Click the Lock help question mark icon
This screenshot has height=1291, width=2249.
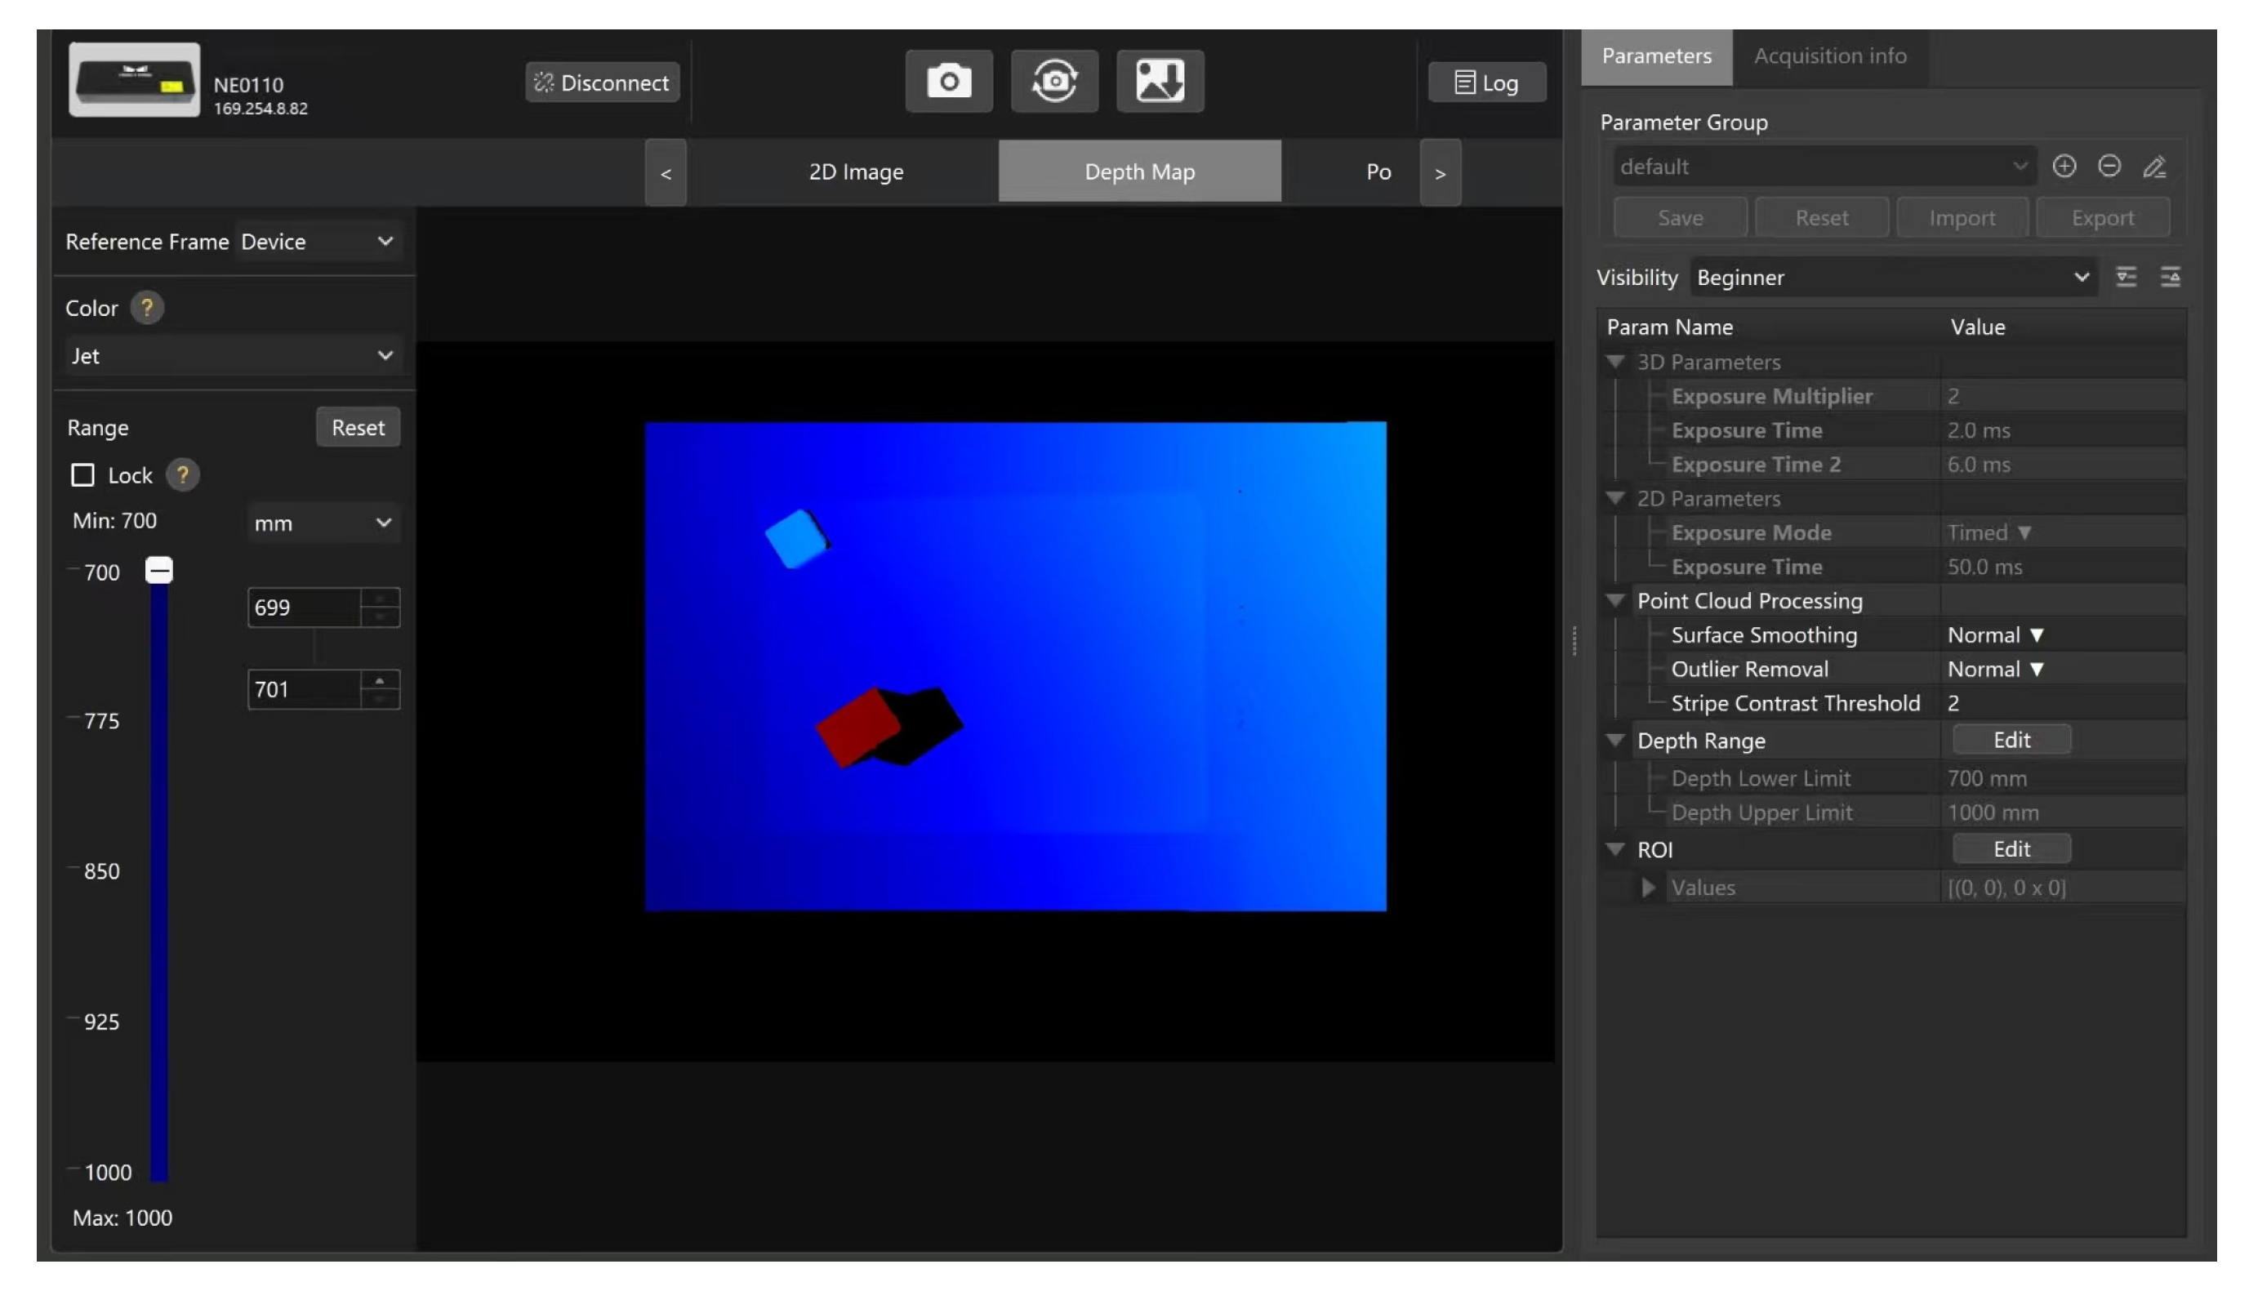pos(183,475)
